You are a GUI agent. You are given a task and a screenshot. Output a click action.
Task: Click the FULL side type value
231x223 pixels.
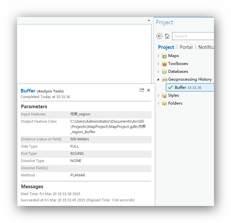coord(75,147)
